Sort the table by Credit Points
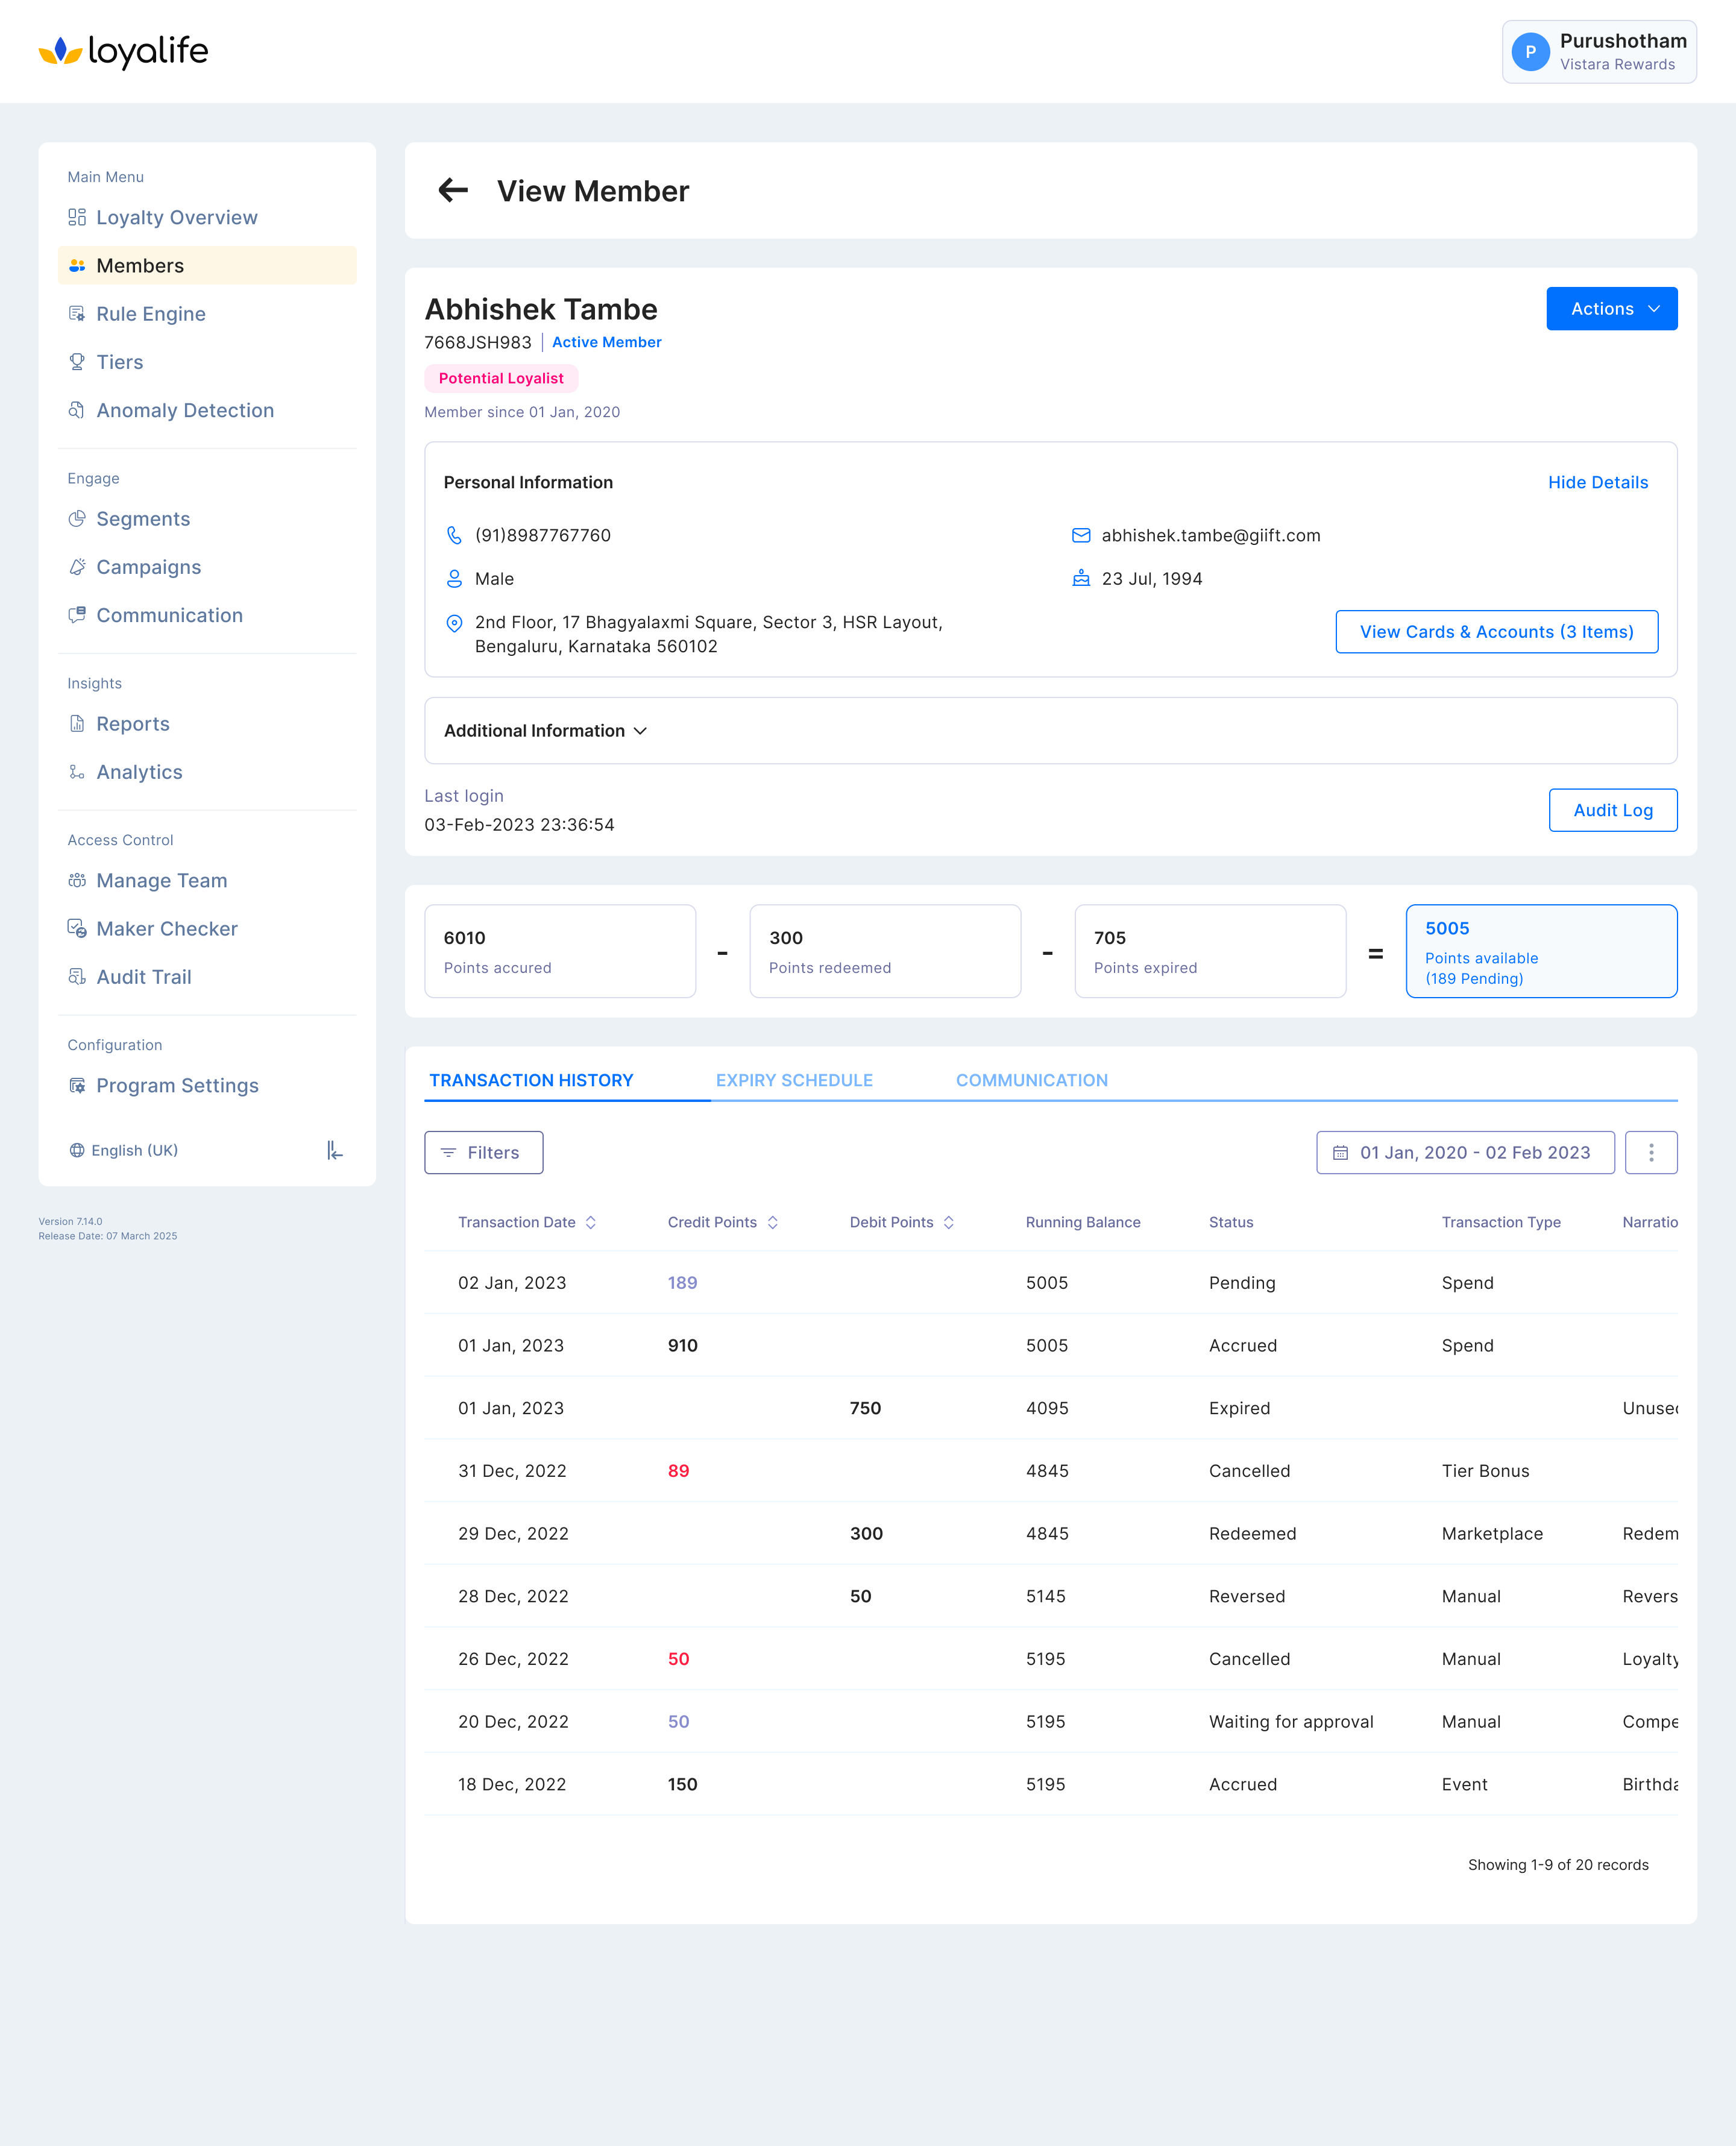The height and width of the screenshot is (2146, 1736). 772,1222
